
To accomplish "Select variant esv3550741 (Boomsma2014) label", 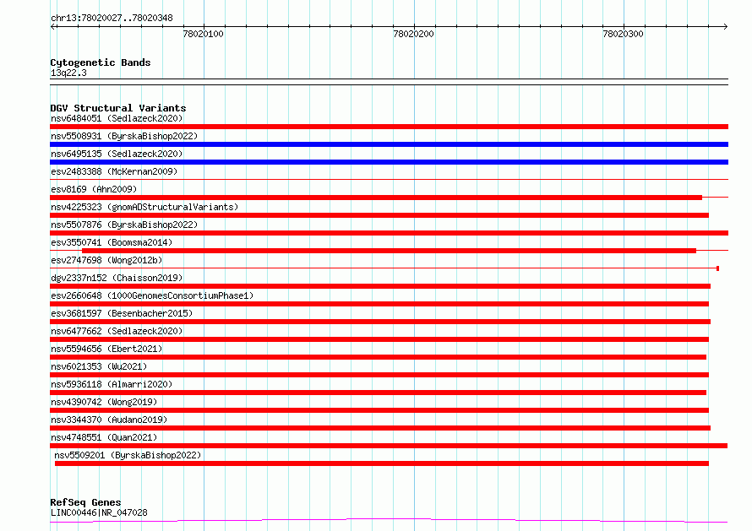I will [112, 242].
